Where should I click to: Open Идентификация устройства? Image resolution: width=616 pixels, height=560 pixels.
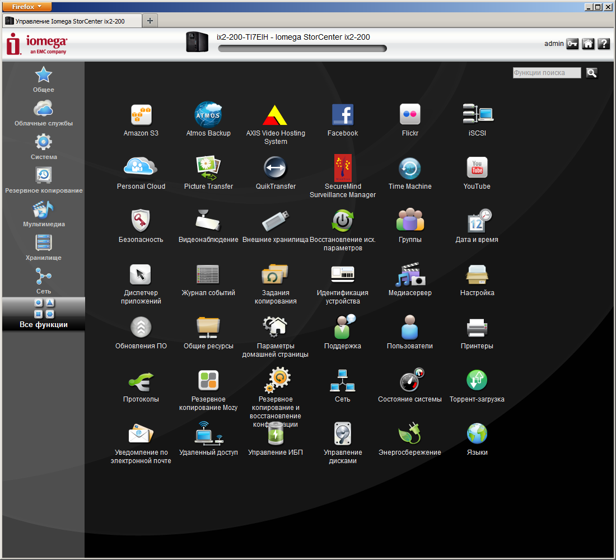(x=343, y=274)
